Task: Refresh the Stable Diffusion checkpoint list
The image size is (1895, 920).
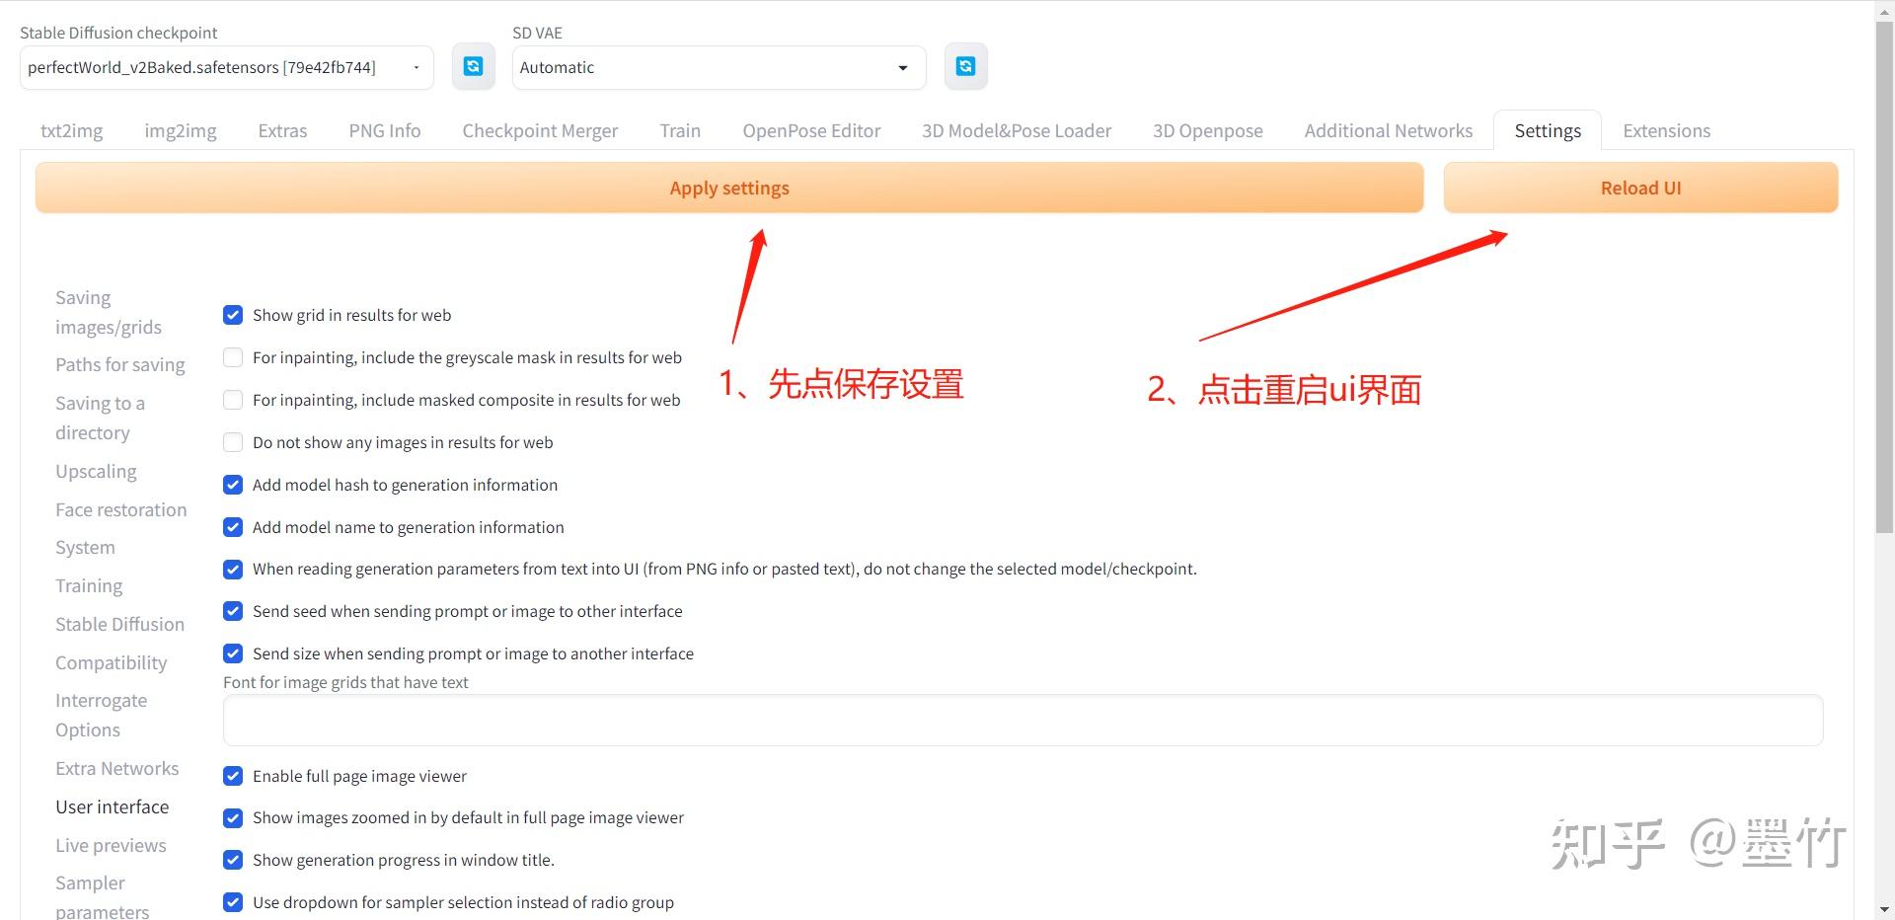Action: coord(473,67)
